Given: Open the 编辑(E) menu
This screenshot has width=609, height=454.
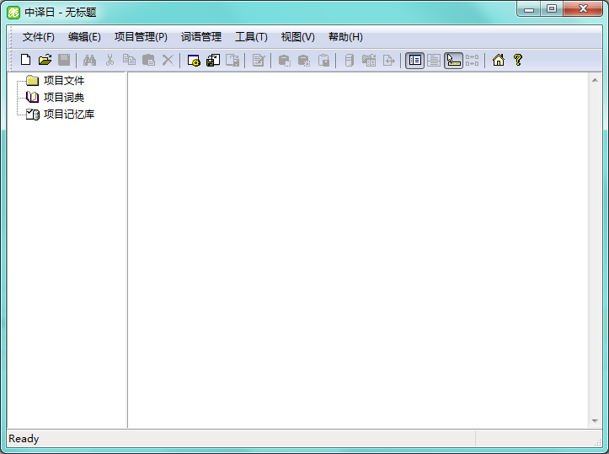Looking at the screenshot, I should [84, 37].
